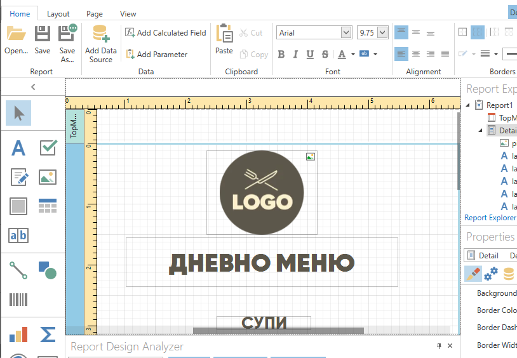Viewport: 517px width, 358px height.
Task: Click the Add Calculated Field button
Action: click(x=166, y=32)
